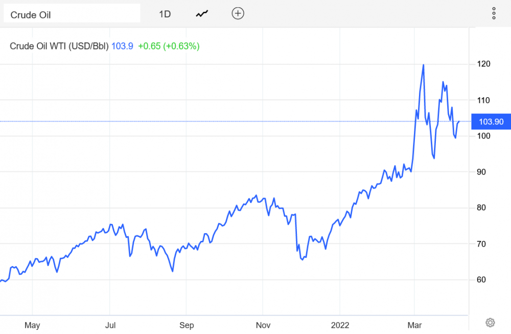Image resolution: width=511 pixels, height=334 pixels.
Task: Click the +0.65 (+0.63%) change value
Action: (x=169, y=46)
